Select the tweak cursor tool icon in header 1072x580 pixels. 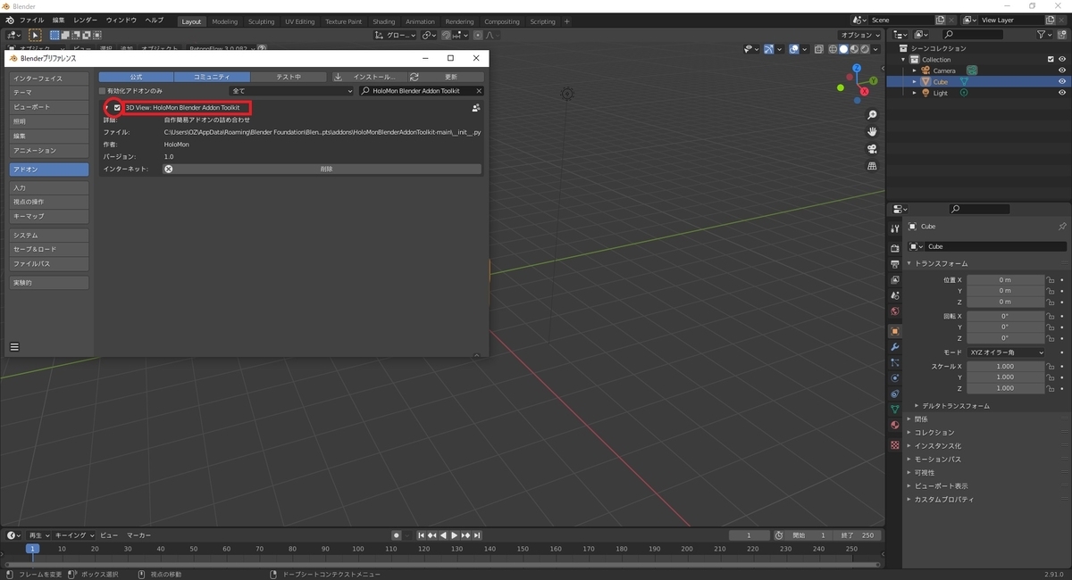click(x=36, y=35)
